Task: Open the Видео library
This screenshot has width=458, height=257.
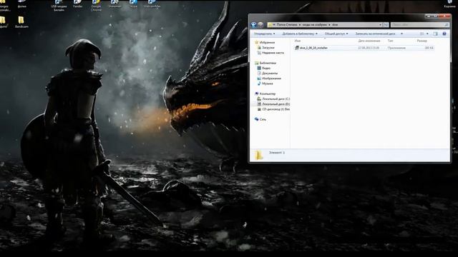Action: pyautogui.click(x=264, y=69)
